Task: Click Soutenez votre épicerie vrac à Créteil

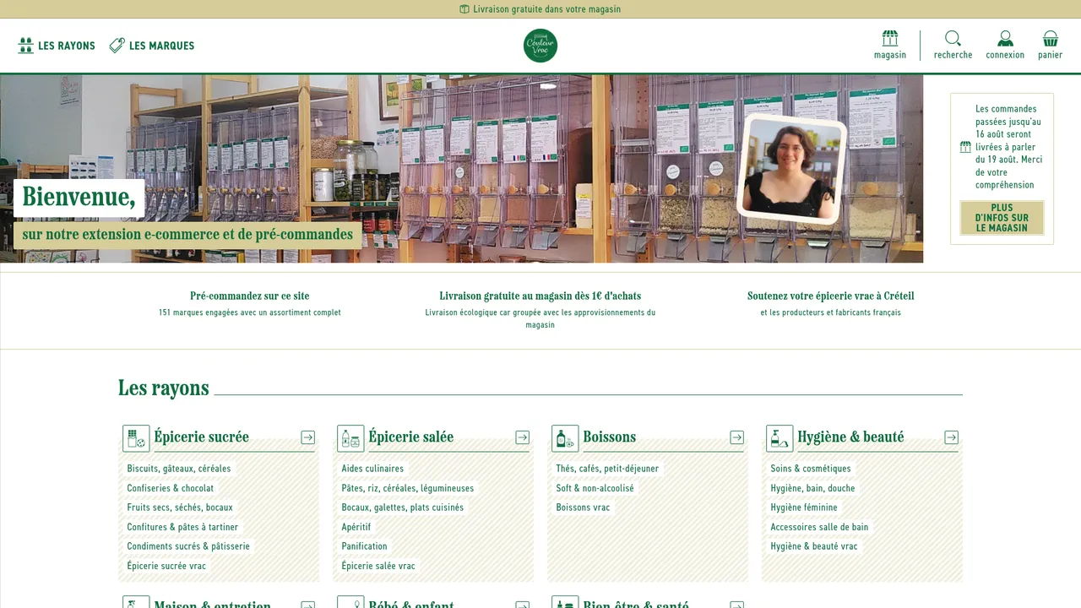Action: (831, 296)
